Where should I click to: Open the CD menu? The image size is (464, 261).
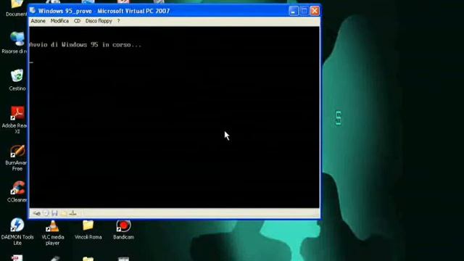click(x=77, y=21)
